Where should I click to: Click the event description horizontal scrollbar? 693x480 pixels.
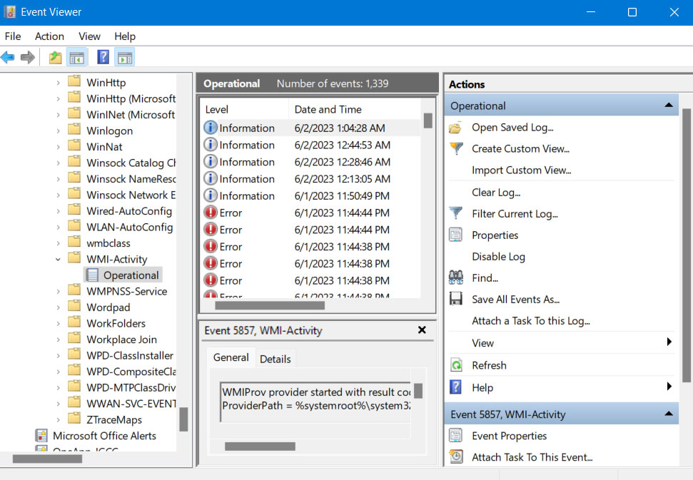260,446
